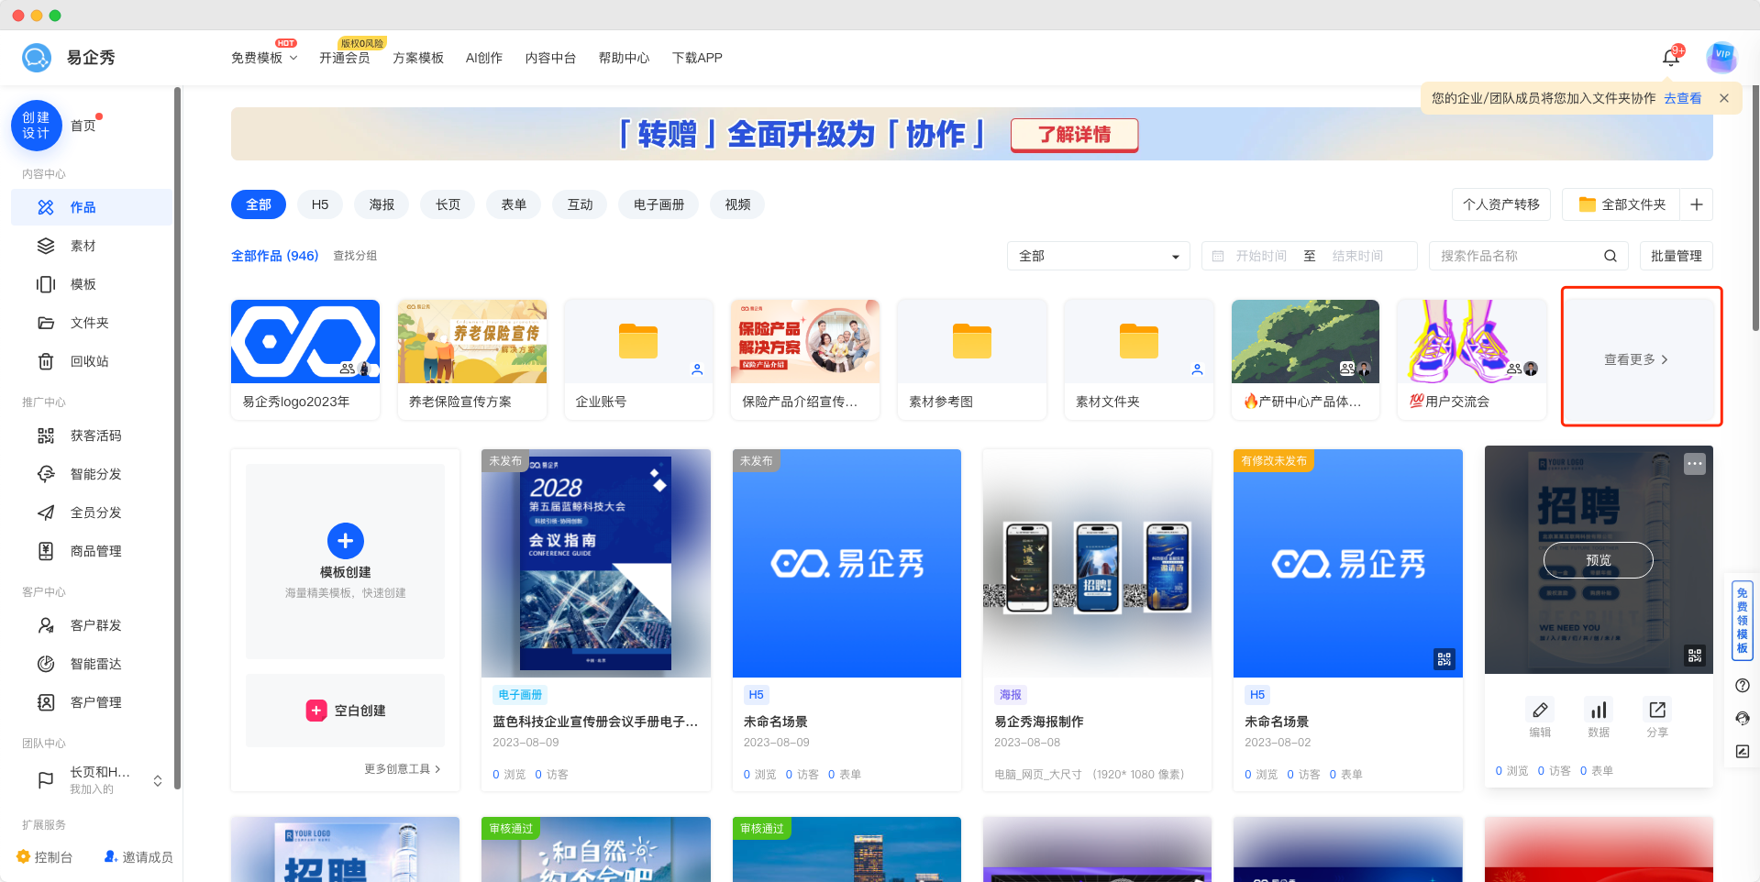The image size is (1760, 882).
Task: Click the search magnifier icon
Action: tap(1610, 256)
